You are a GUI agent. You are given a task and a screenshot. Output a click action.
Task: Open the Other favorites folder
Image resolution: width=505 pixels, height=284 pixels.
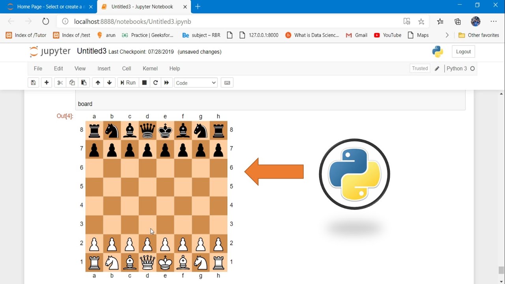479,35
